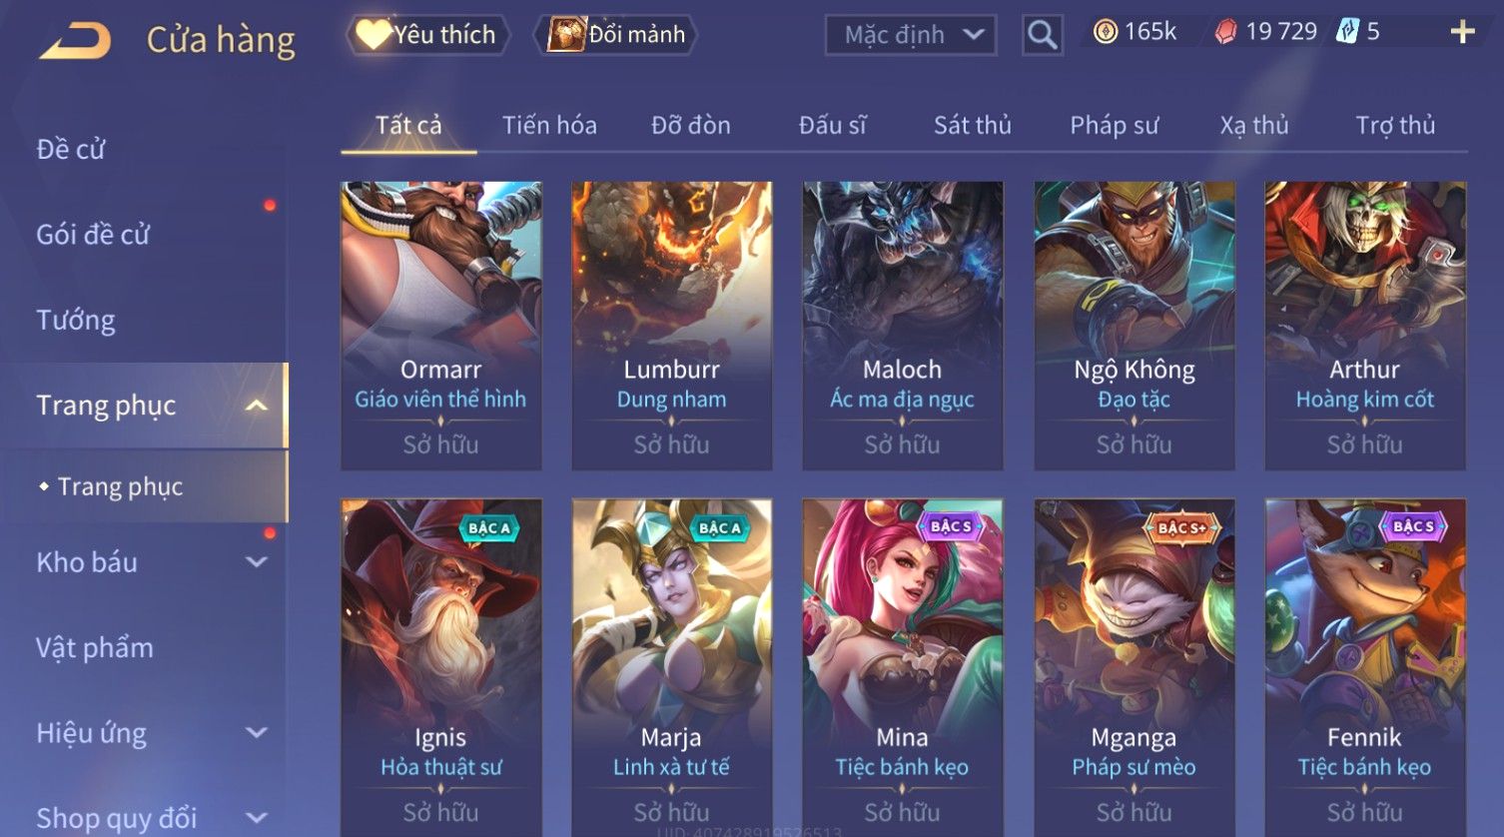Open the search magnifier icon
Viewport: 1504px width, 837px height.
[1042, 36]
